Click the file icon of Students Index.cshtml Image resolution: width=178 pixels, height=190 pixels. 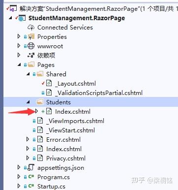(x=49, y=111)
